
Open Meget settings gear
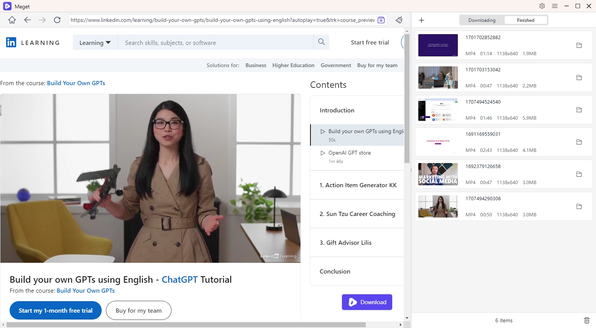tap(542, 6)
